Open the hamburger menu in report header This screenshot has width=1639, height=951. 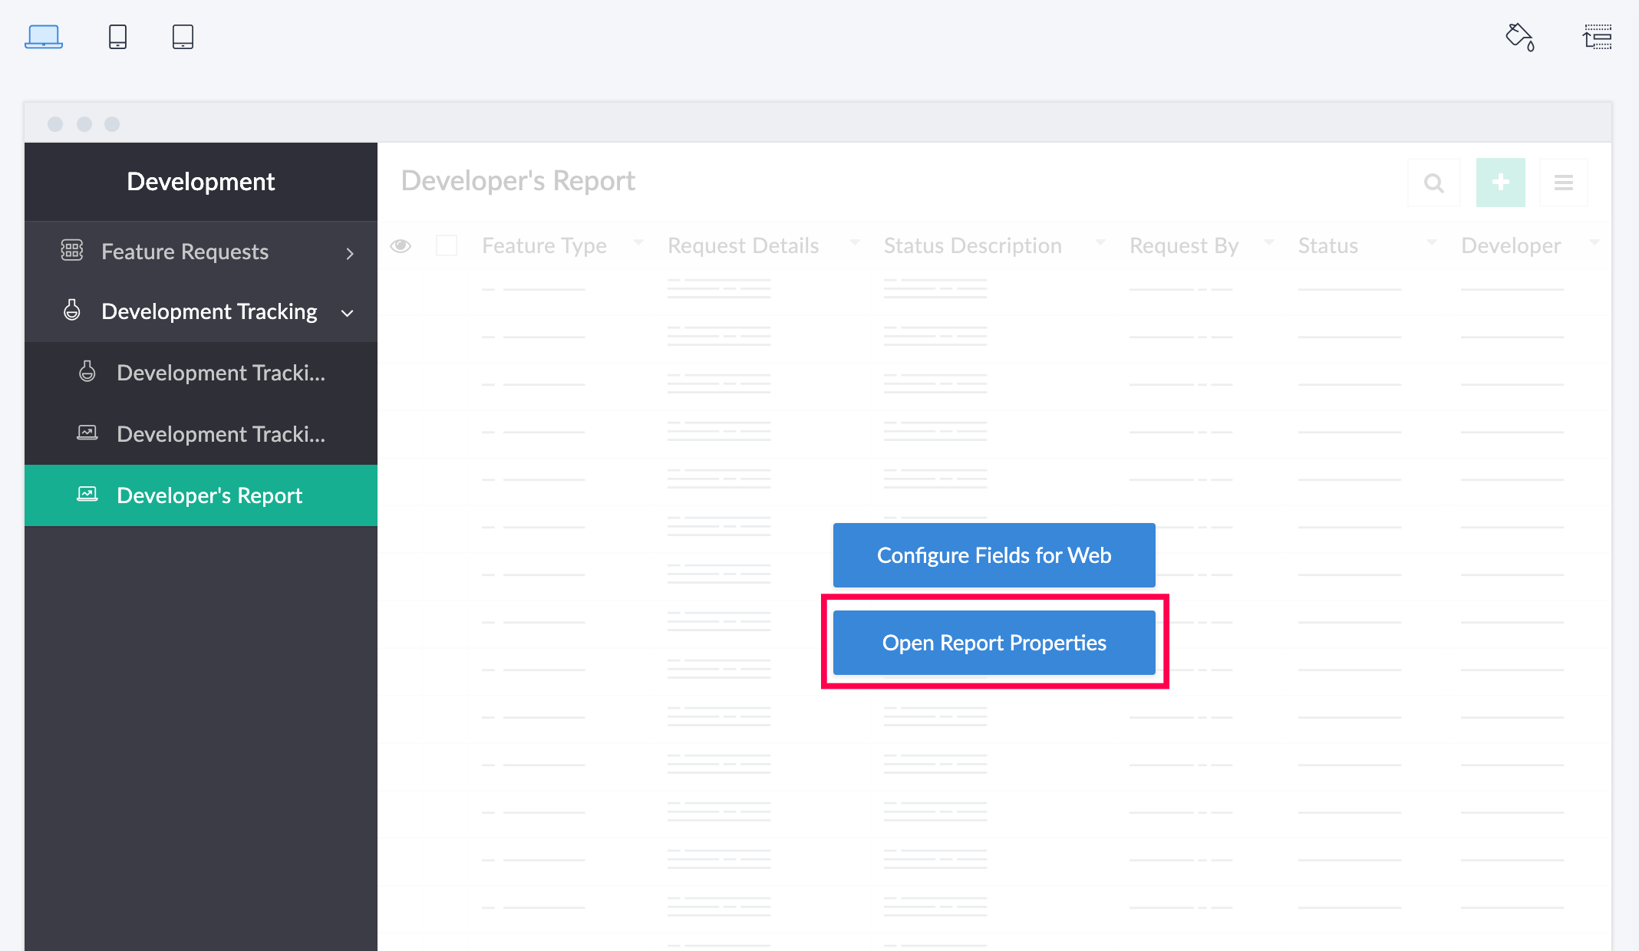click(x=1563, y=183)
